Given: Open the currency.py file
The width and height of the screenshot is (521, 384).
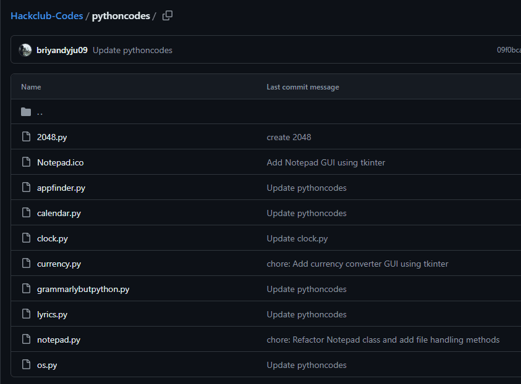Looking at the screenshot, I should coord(59,264).
